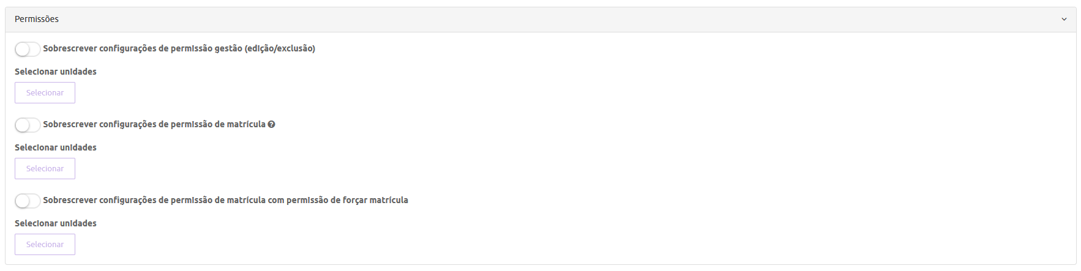Click the 'com permissão de forçar matrícula' label
This screenshot has height=271, width=1081.
pos(346,200)
